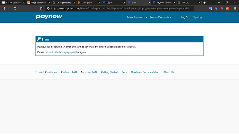239x134 pixels.
Task: Expand the Make Payments dropdown
Action: (137, 17)
